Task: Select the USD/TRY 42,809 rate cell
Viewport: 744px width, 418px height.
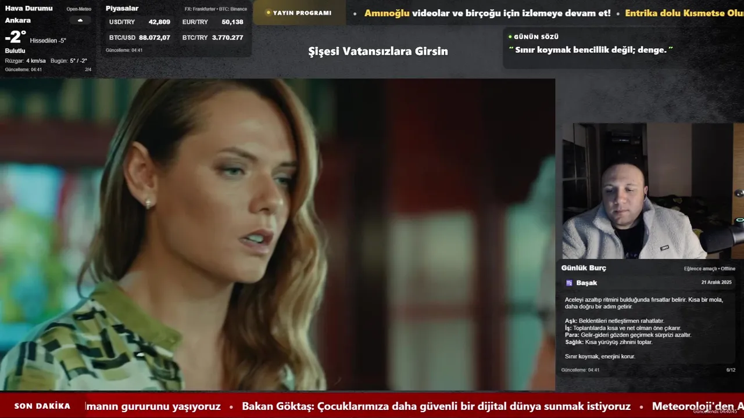Action: pyautogui.click(x=139, y=22)
